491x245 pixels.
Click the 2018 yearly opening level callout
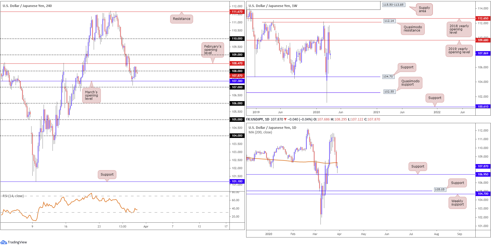coord(459,29)
